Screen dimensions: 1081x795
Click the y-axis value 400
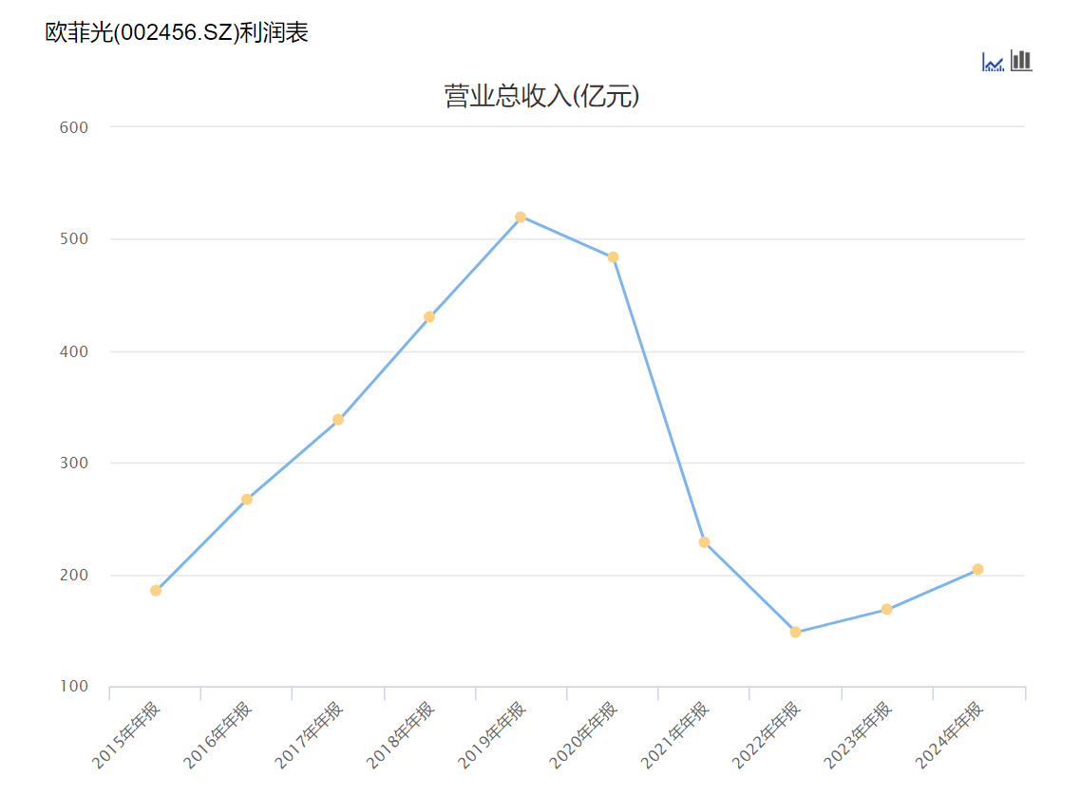pyautogui.click(x=74, y=351)
